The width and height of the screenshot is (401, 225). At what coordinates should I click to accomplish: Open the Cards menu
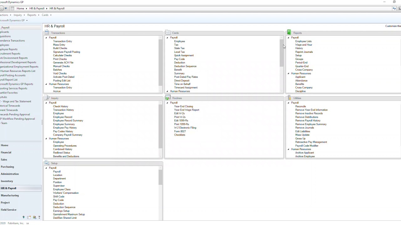(46, 15)
